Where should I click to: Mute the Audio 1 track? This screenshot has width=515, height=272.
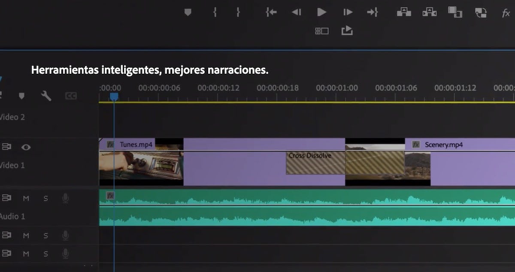(26, 198)
